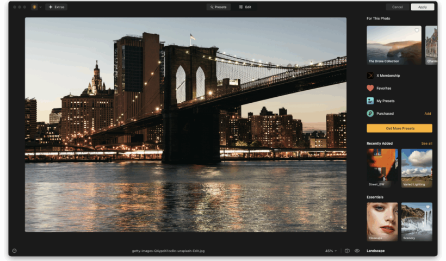
Task: Click the Get More Presets button
Action: pos(399,128)
